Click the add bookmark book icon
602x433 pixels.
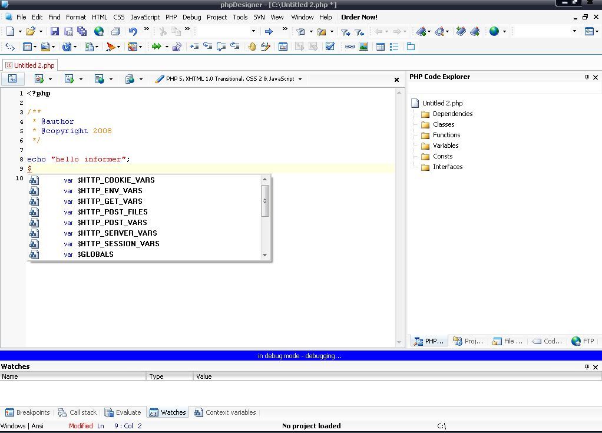pyautogui.click(x=421, y=31)
